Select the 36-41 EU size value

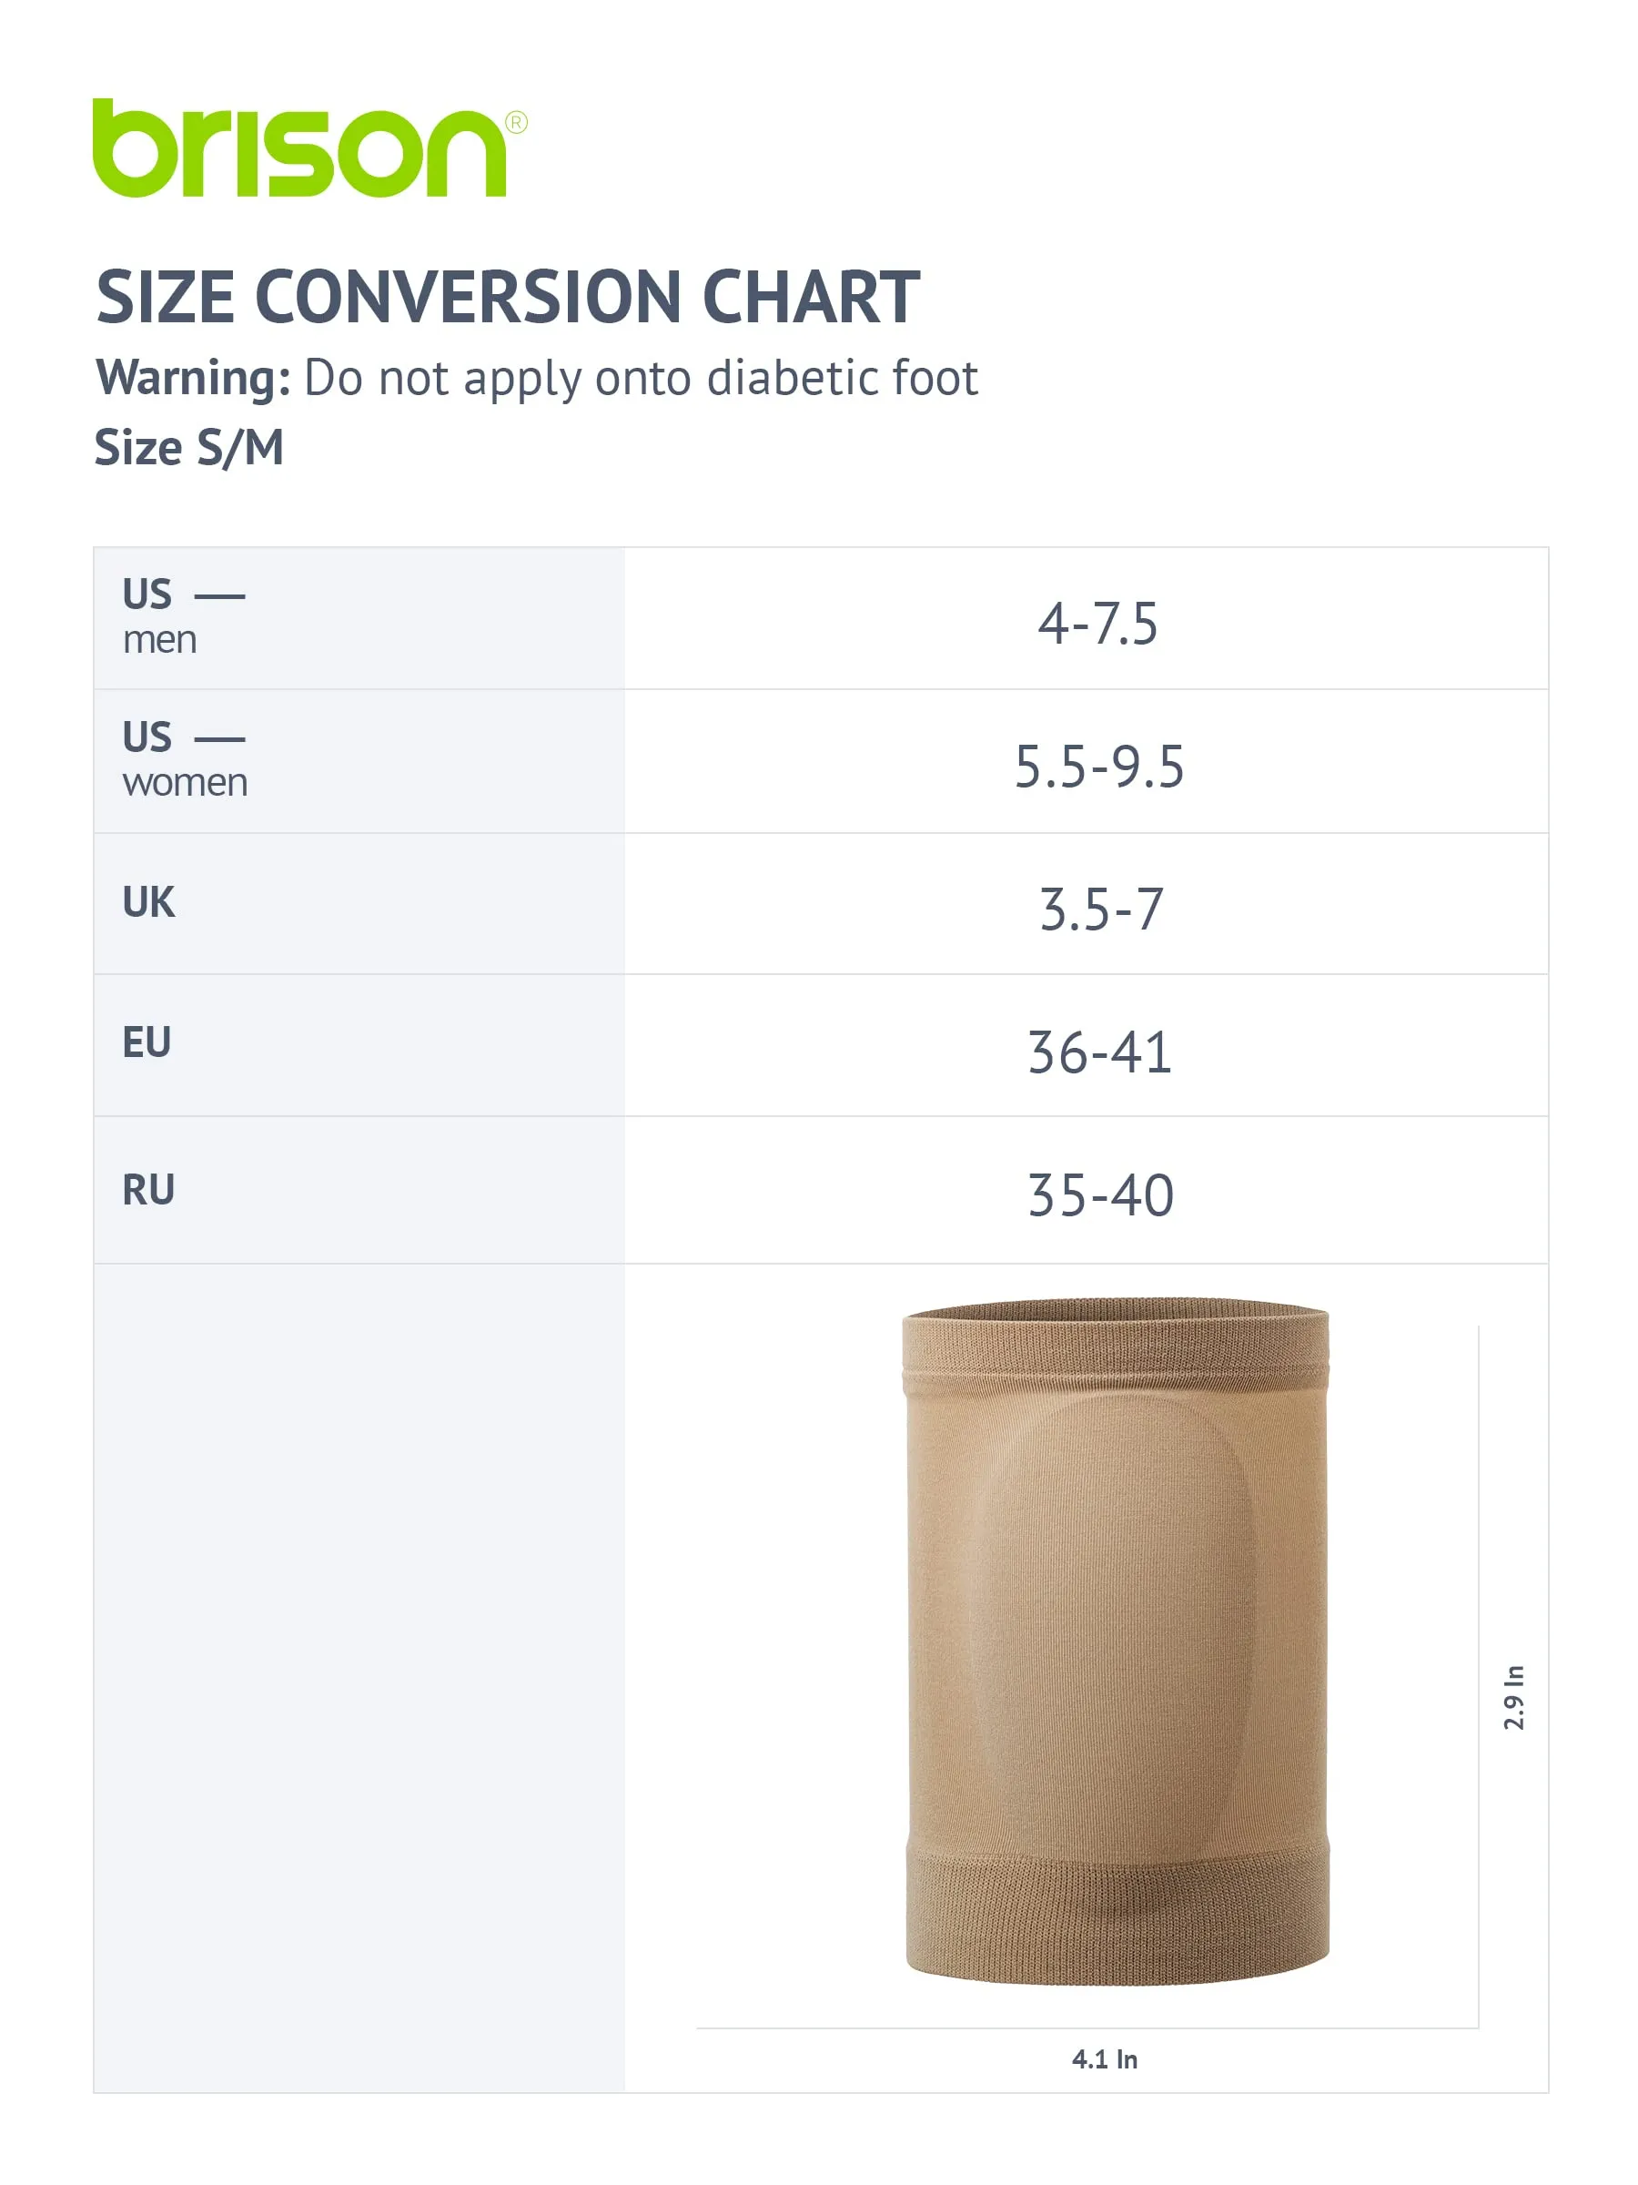click(x=1100, y=1053)
